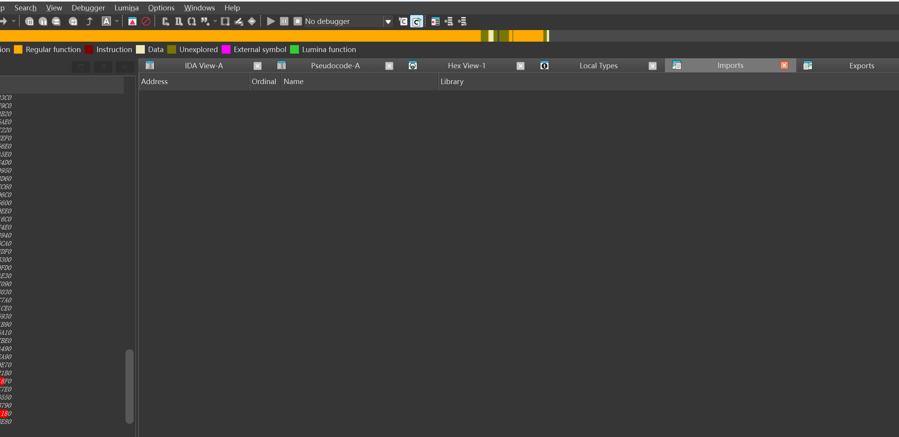Click the binary search '010' icon
Image resolution: width=899 pixels, height=437 pixels.
point(56,21)
